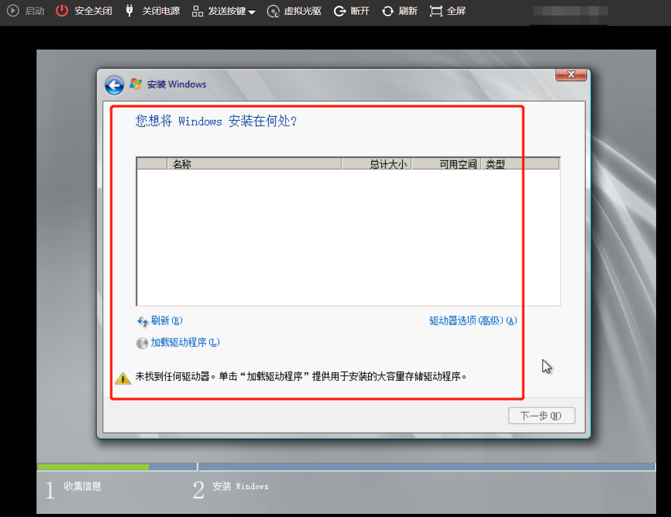
Task: Click the 类型 column header
Action: point(520,164)
